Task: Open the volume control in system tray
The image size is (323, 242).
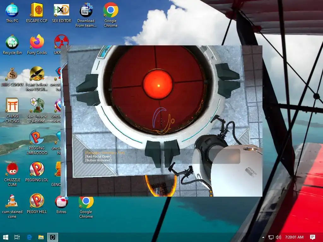Action: tap(278, 237)
